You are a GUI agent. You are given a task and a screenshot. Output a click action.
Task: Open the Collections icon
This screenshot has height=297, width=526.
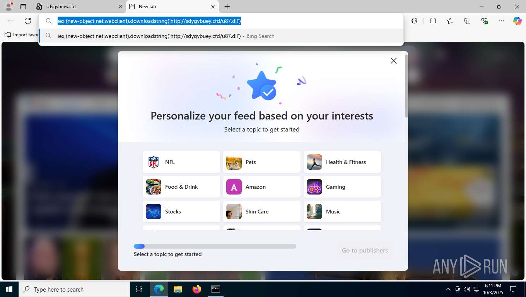[x=467, y=21]
